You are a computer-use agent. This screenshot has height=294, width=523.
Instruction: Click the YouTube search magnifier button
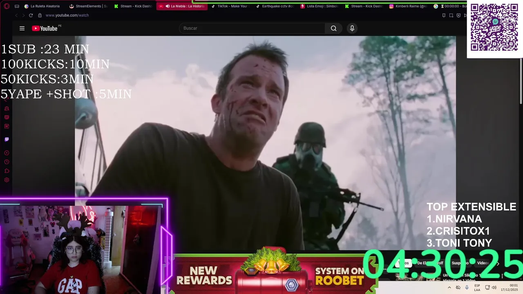[333, 28]
